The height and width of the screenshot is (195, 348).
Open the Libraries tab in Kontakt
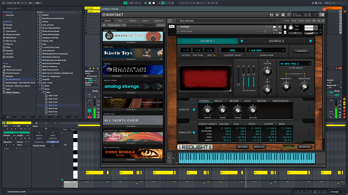(x=107, y=21)
